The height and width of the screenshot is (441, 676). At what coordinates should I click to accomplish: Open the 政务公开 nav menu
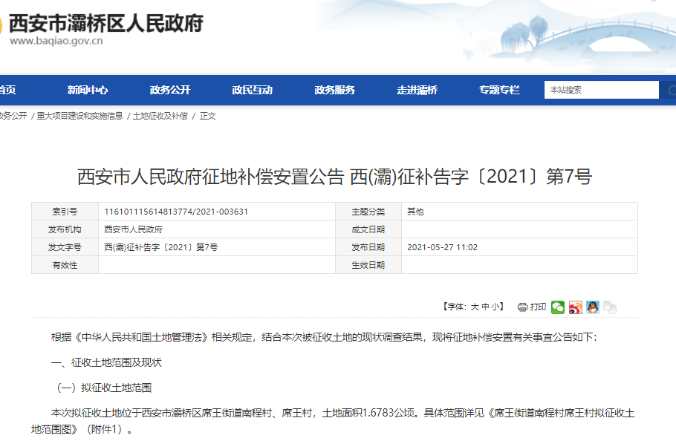click(x=170, y=91)
